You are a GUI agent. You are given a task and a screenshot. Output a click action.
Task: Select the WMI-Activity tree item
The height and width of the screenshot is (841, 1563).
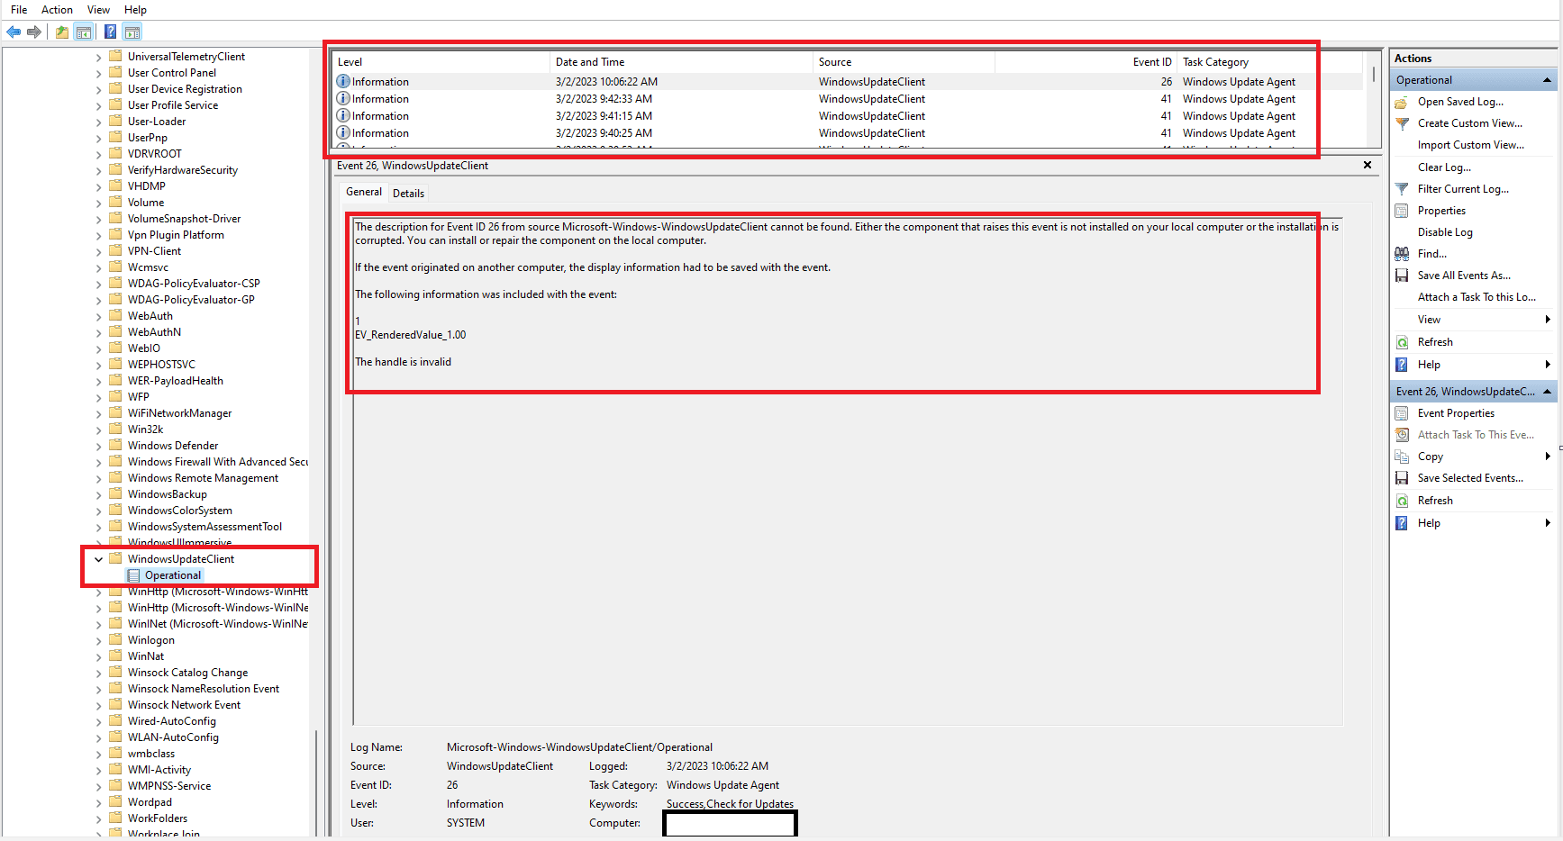click(159, 770)
